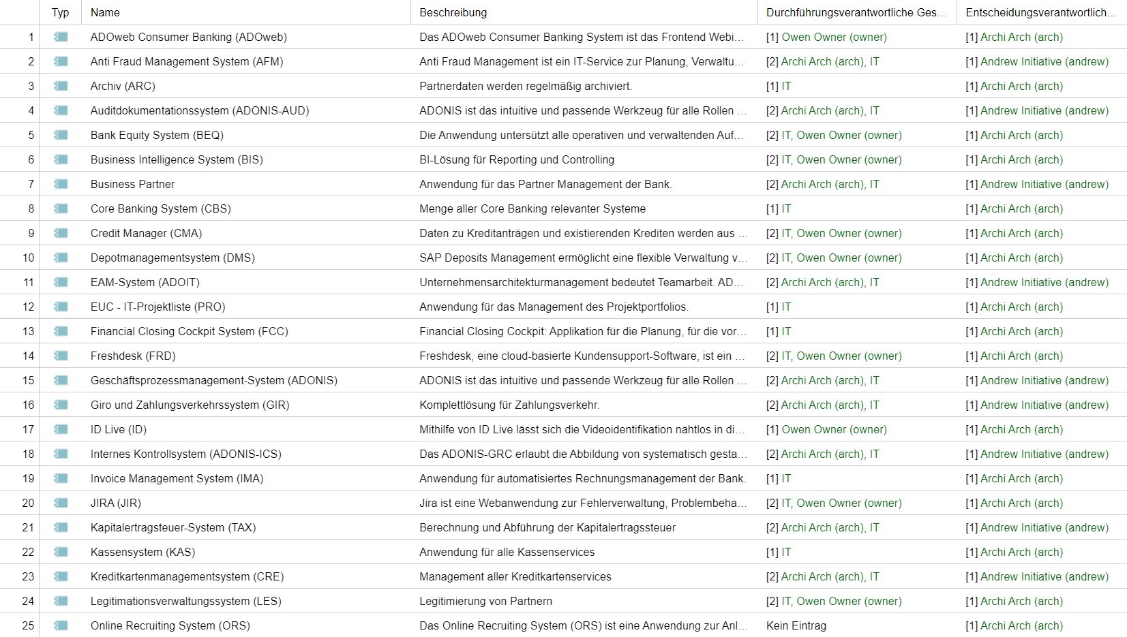
Task: Click type icon of Giro und Zahlungsverkehrssystem row
Action: click(61, 405)
